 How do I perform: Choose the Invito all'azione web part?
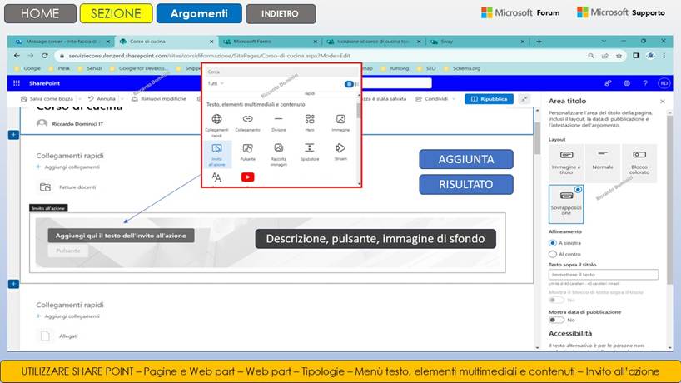point(216,154)
